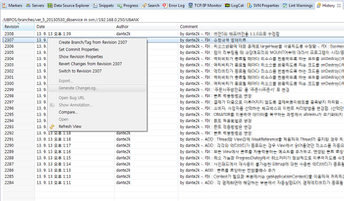Select revision 2292 row
The height and width of the screenshot is (201, 344).
(173, 133)
